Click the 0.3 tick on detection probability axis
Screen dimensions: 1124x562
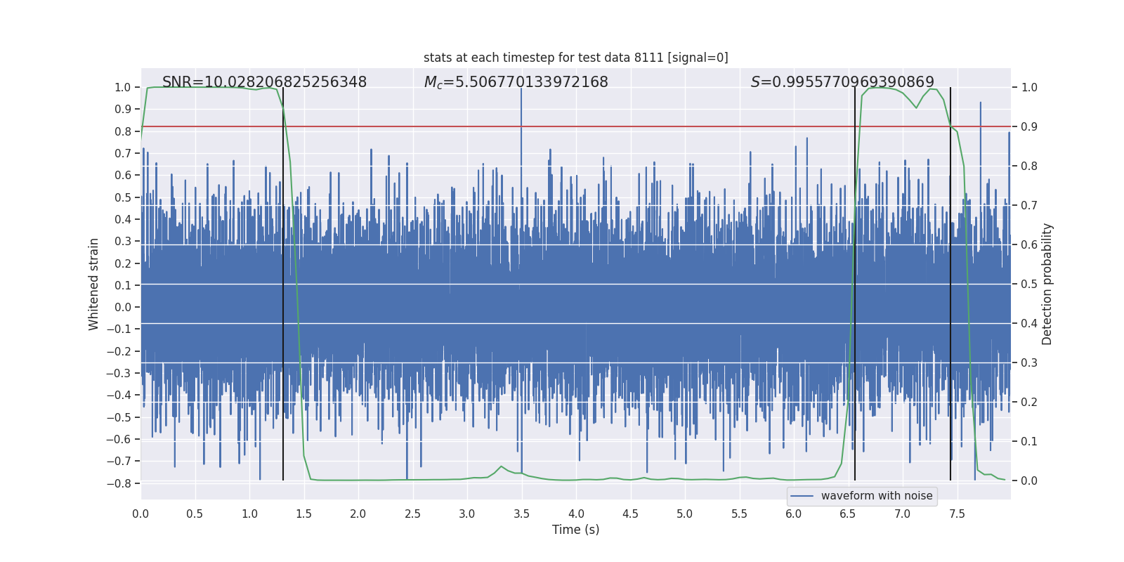(x=1029, y=362)
